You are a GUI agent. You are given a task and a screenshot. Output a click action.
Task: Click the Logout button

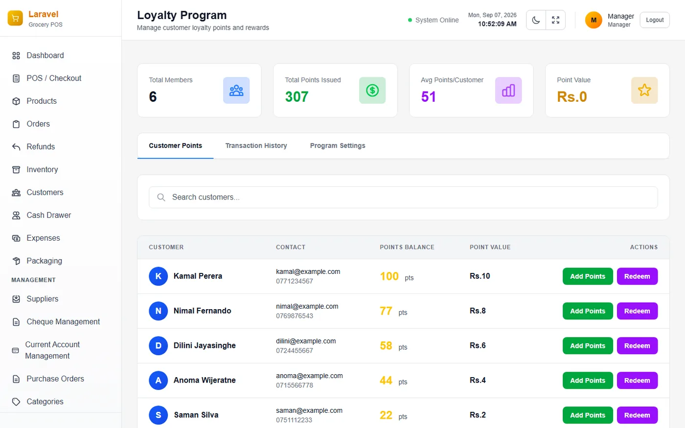point(655,20)
